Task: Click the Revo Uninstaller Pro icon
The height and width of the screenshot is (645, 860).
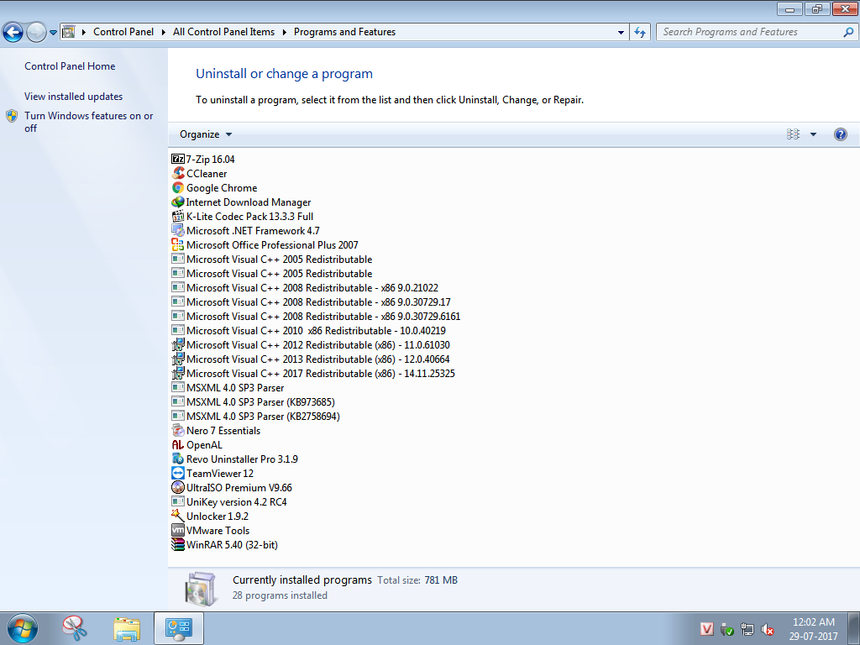Action: (178, 459)
